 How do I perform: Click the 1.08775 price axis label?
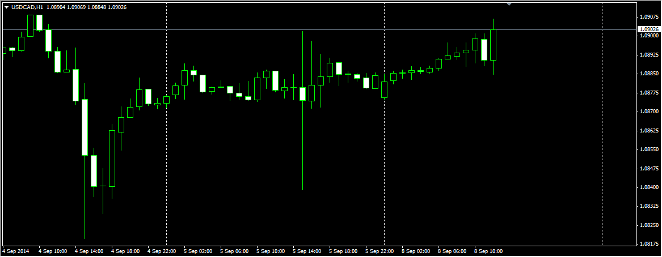point(649,93)
